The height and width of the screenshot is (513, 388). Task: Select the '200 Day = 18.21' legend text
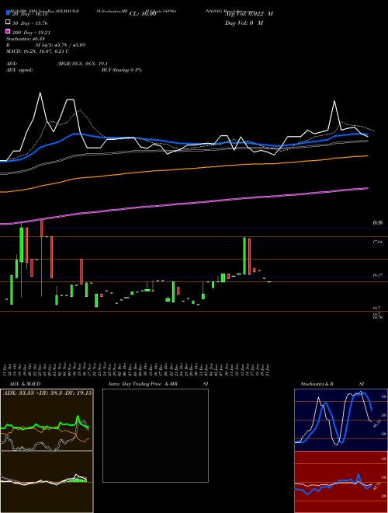coord(31,33)
